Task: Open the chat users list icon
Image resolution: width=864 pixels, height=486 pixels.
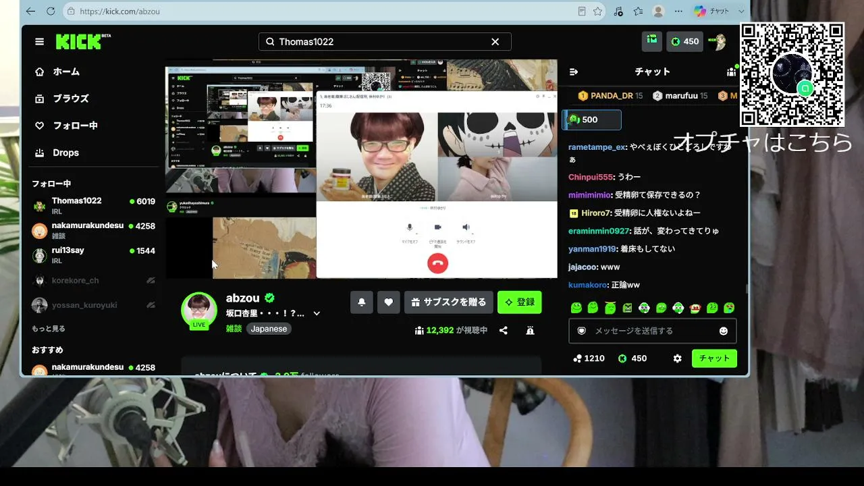Action: [x=731, y=72]
